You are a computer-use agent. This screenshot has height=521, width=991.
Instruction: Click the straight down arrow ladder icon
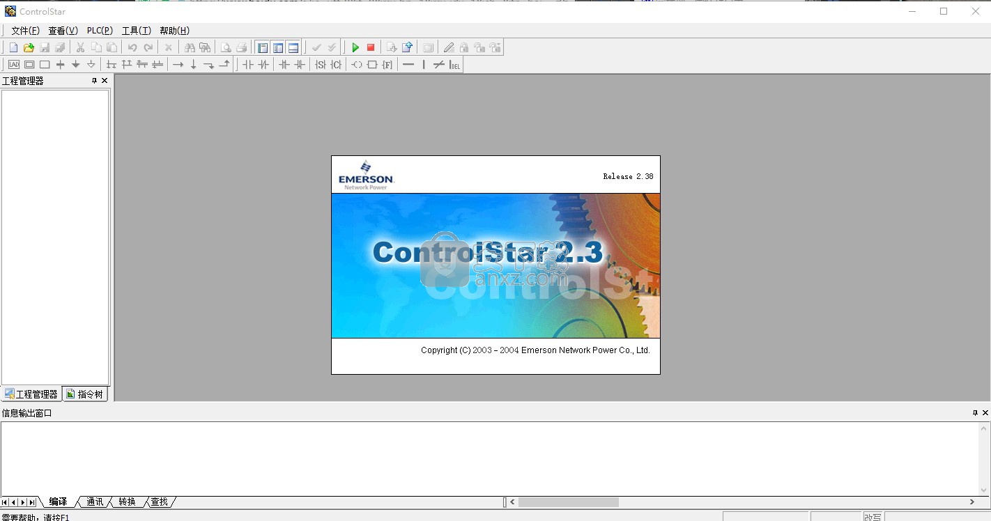coord(194,65)
